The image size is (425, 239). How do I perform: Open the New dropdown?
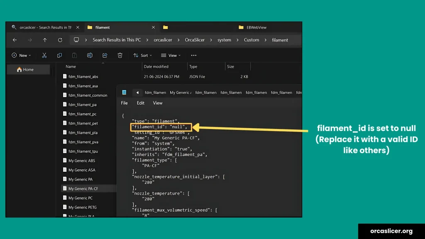21,55
